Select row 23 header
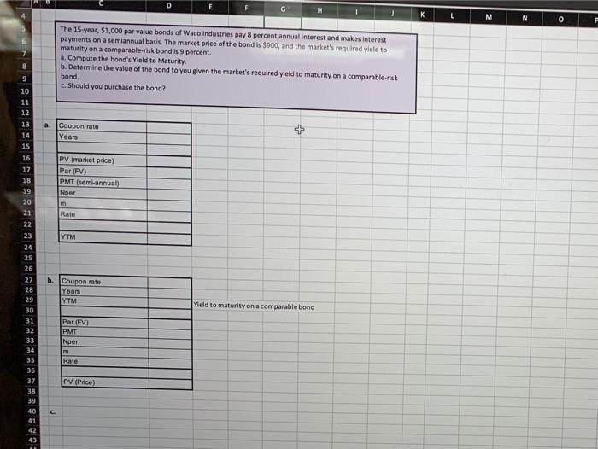Image resolution: width=598 pixels, height=449 pixels. (27, 236)
